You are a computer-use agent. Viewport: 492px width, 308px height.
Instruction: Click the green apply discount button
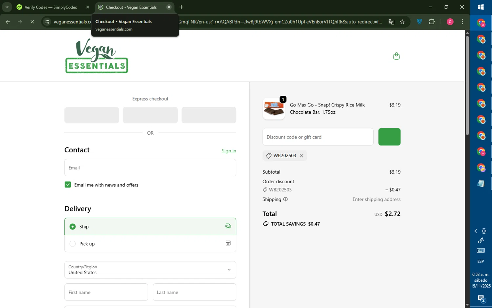389,137
